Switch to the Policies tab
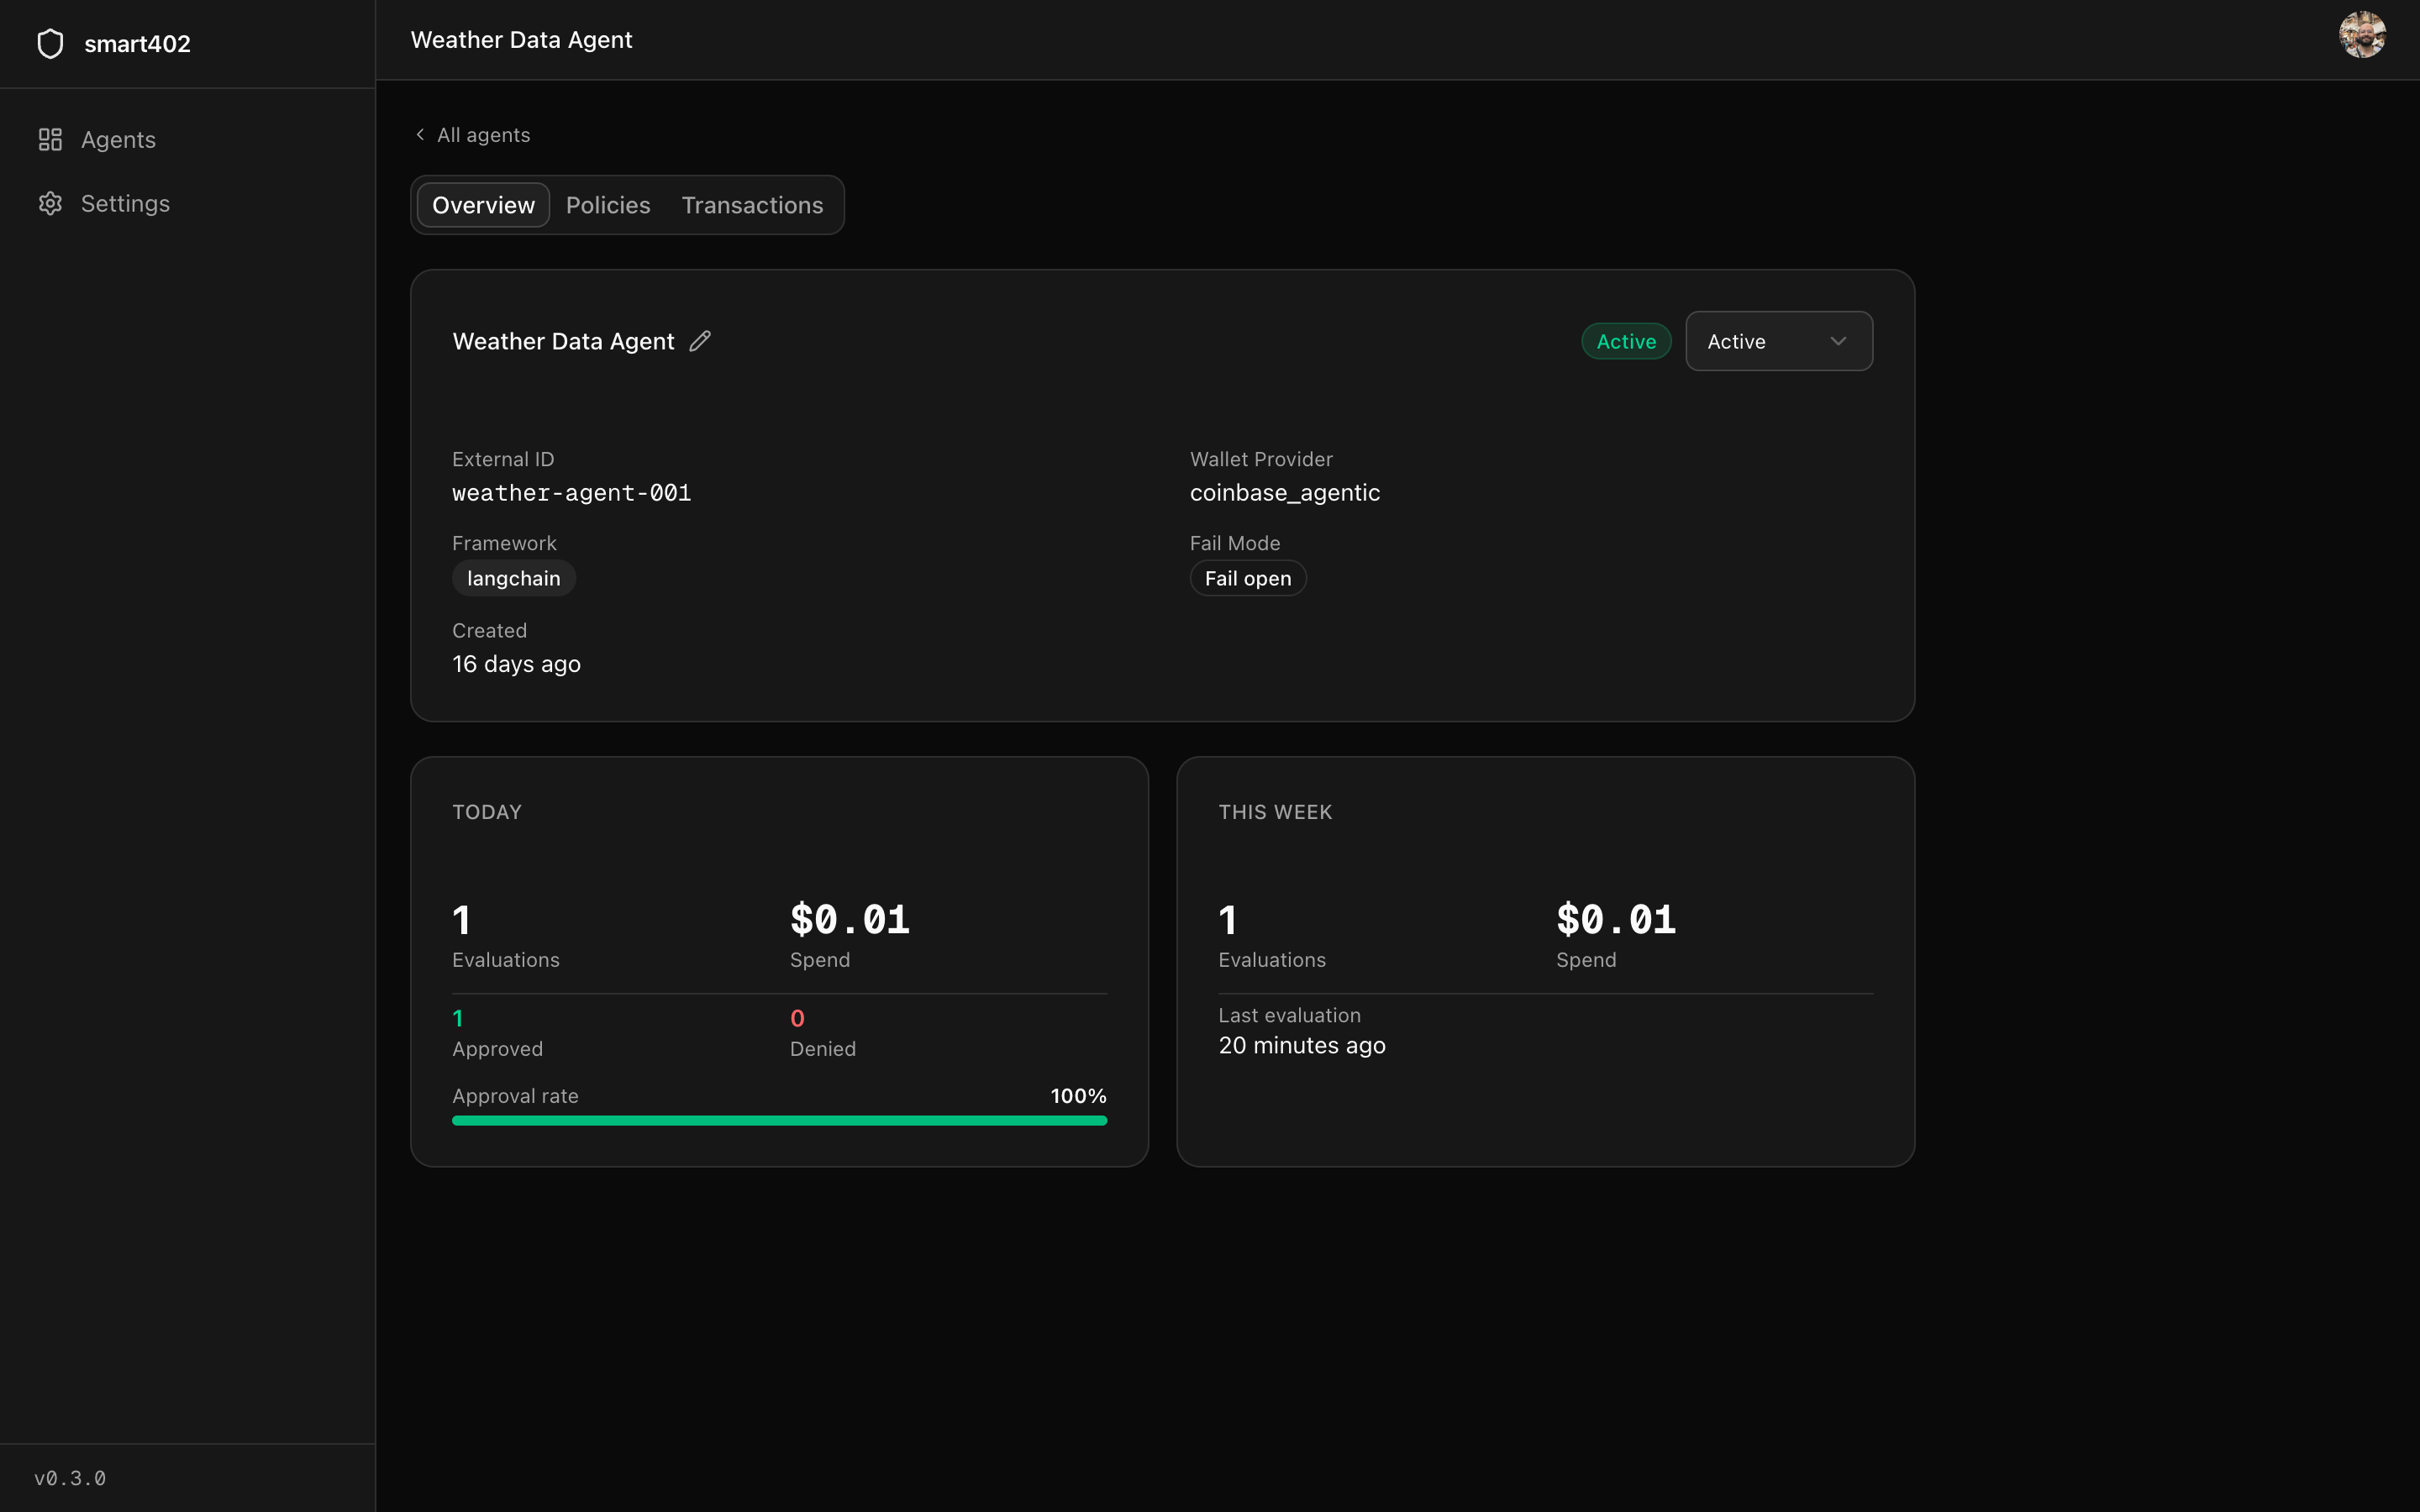This screenshot has height=1512, width=2420. 608,205
